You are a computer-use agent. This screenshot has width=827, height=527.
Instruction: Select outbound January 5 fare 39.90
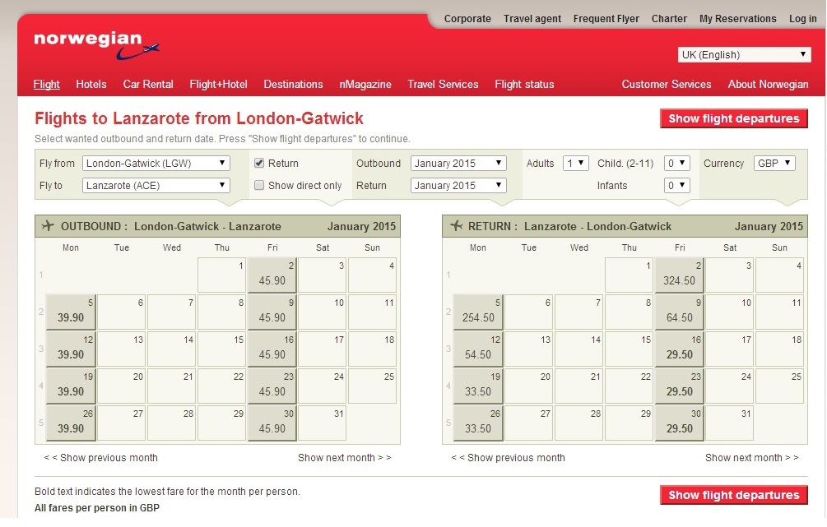coord(71,312)
